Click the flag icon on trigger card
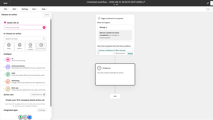 coord(99,18)
